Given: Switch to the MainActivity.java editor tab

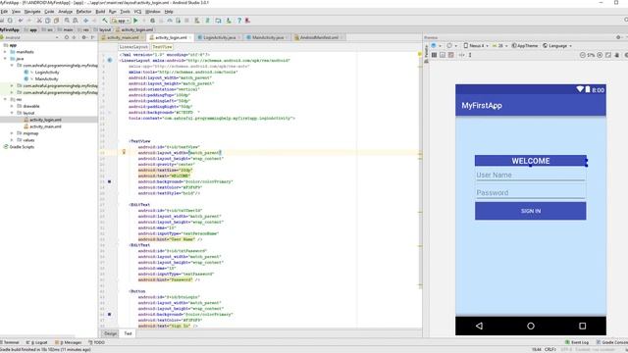Looking at the screenshot, I should (268, 37).
